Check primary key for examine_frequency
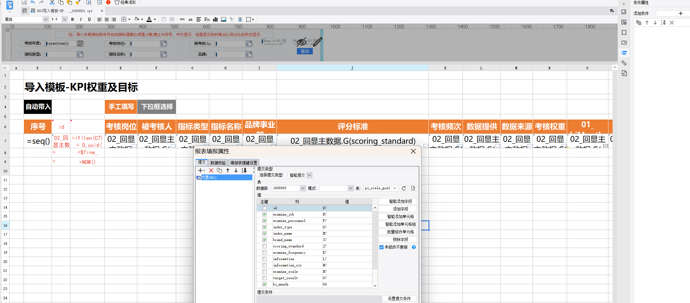 coord(264,252)
